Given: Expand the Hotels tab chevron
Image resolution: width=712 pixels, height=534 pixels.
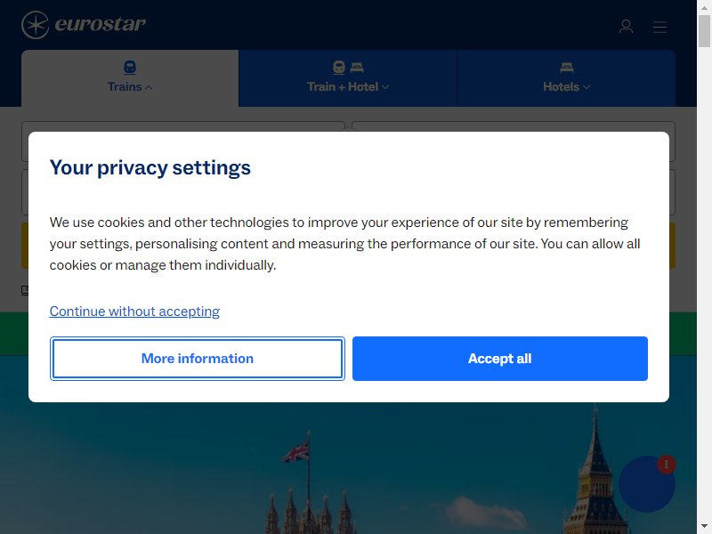Looking at the screenshot, I should coord(587,87).
